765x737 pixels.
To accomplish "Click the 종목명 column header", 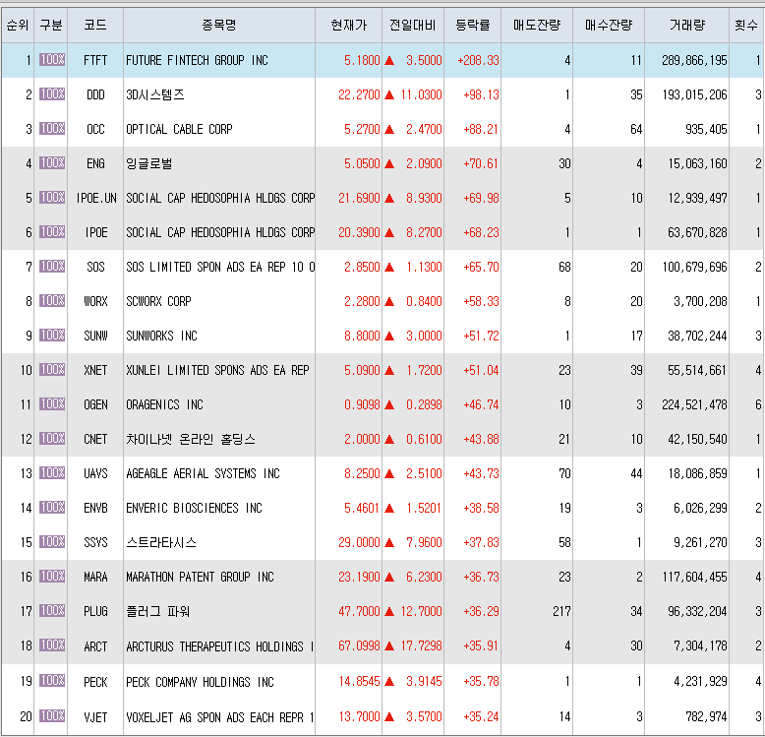I will click(x=219, y=25).
